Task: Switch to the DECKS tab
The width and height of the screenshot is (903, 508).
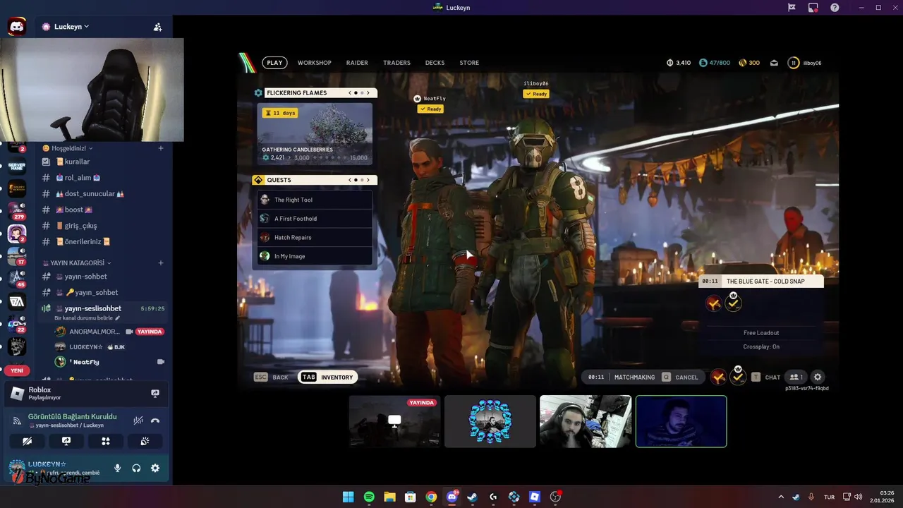Action: [435, 63]
